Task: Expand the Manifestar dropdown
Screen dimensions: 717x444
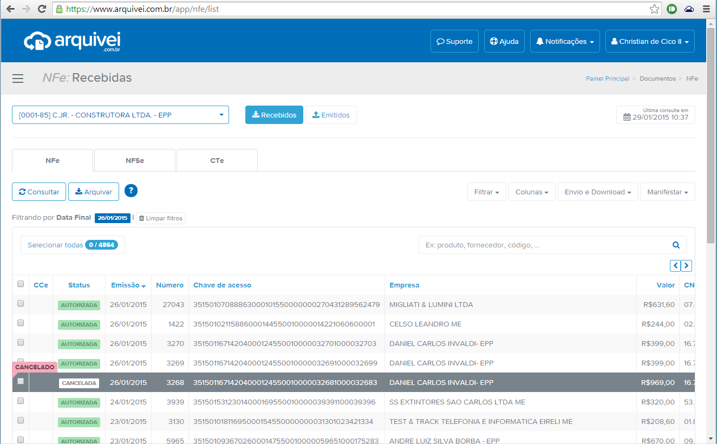Action: 668,192
